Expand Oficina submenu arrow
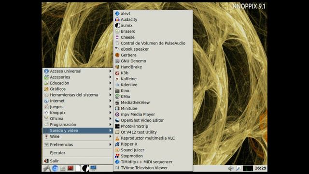This screenshot has height=174, width=309. (110, 118)
